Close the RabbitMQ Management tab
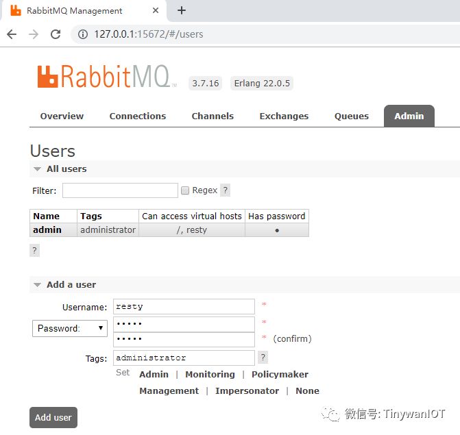This screenshot has height=435, width=460. coord(156,10)
